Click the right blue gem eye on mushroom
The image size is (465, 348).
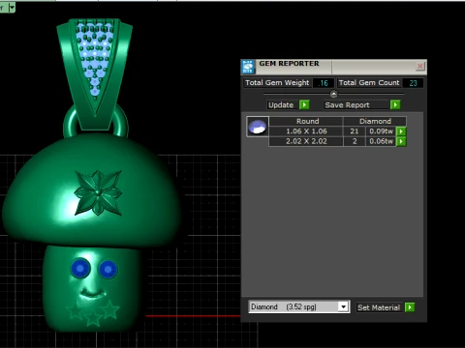[x=108, y=269]
